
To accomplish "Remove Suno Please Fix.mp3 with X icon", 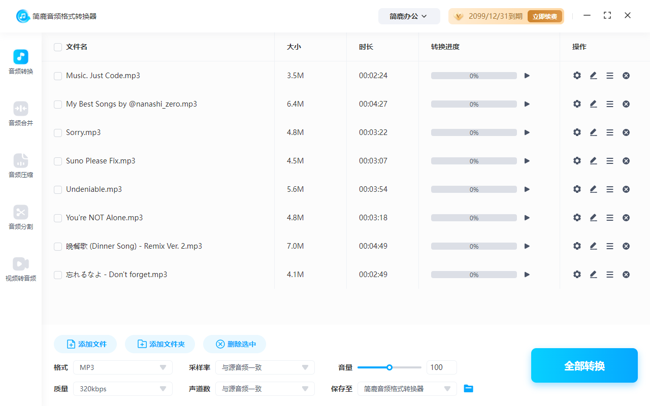I will (626, 161).
